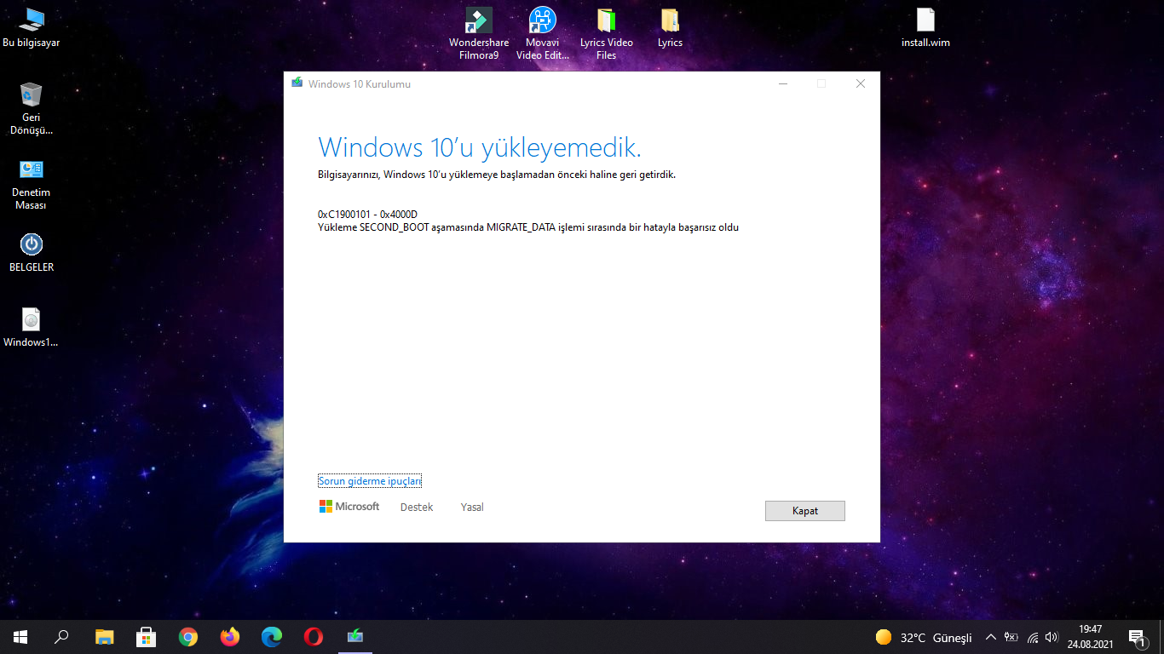Launch Opera browser from taskbar
Screen dimensions: 1164x654
pyautogui.click(x=313, y=637)
